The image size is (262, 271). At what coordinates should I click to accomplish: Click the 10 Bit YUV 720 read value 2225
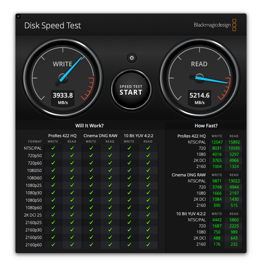(234, 226)
